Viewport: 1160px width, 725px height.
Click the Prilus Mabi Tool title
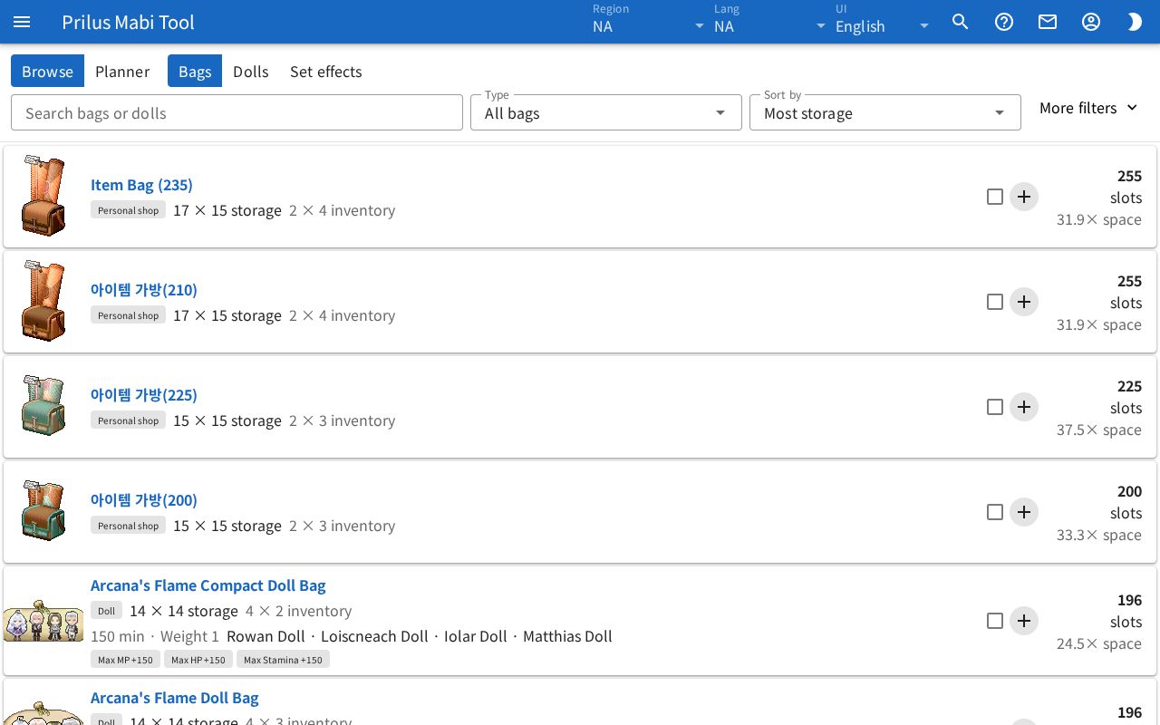coord(128,22)
